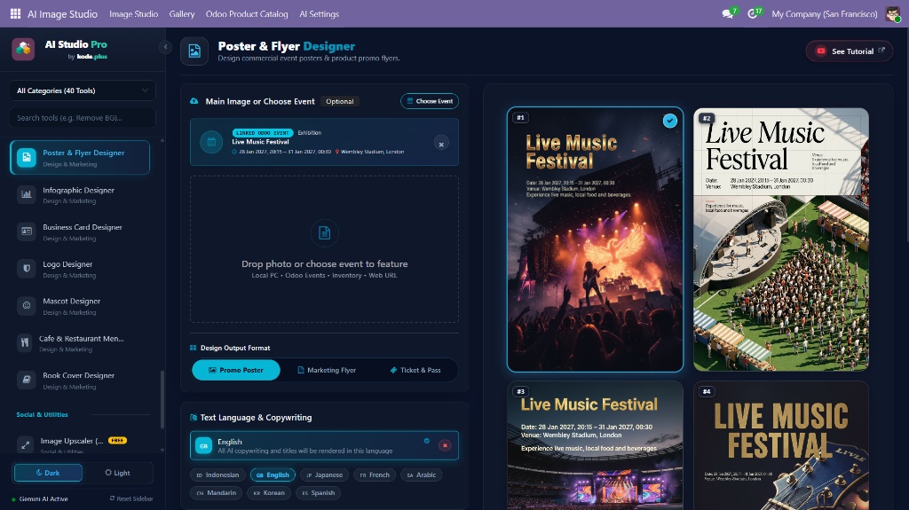
Task: Click the Optional tag near Main Image
Action: (x=340, y=101)
